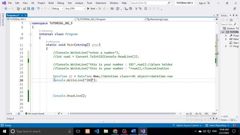This screenshot has width=240, height=135.
Task: Open the File menu
Action: coord(10,3)
